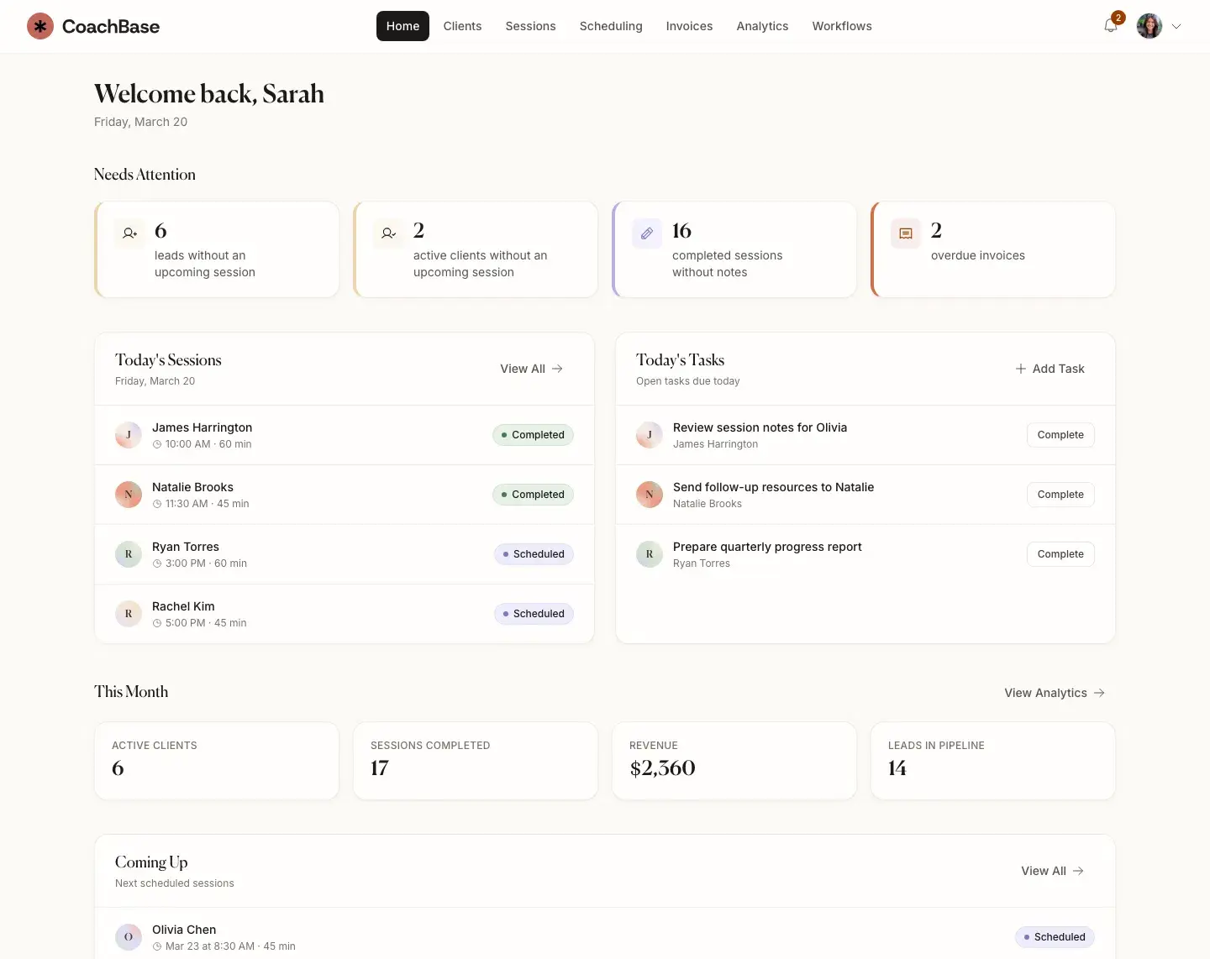Open the Analytics tab
The height and width of the screenshot is (959, 1210).
762,26
